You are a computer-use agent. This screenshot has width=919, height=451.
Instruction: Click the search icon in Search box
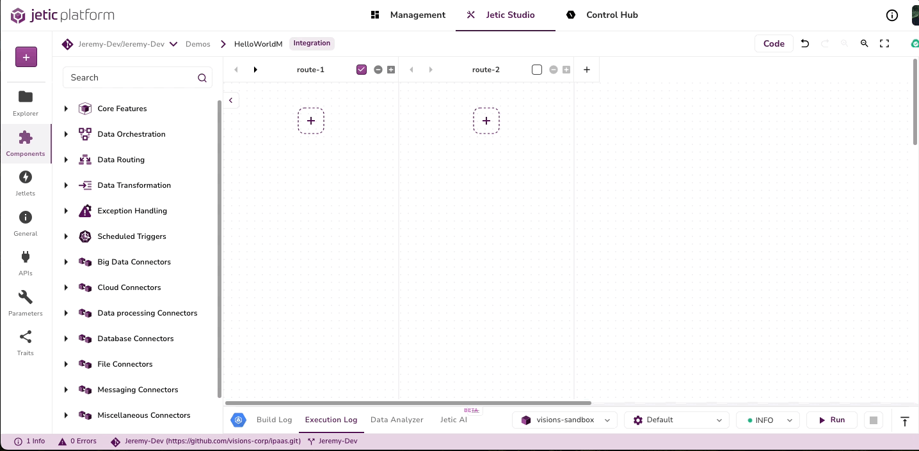point(202,78)
